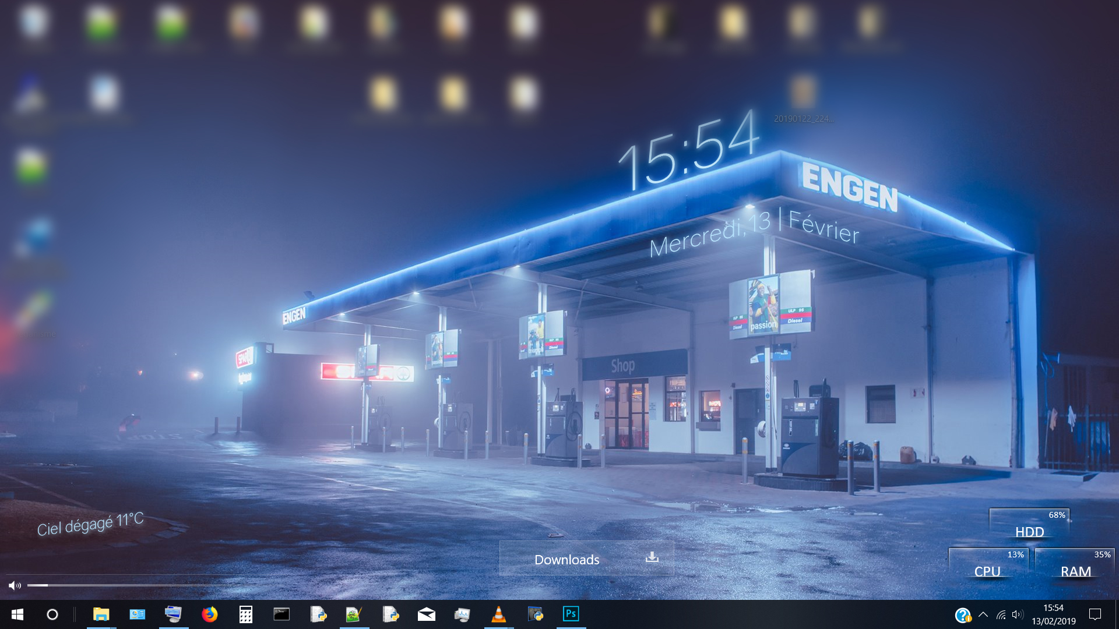Open the Calculator taskbar icon
Viewport: 1119px width, 629px height.
pyautogui.click(x=245, y=614)
